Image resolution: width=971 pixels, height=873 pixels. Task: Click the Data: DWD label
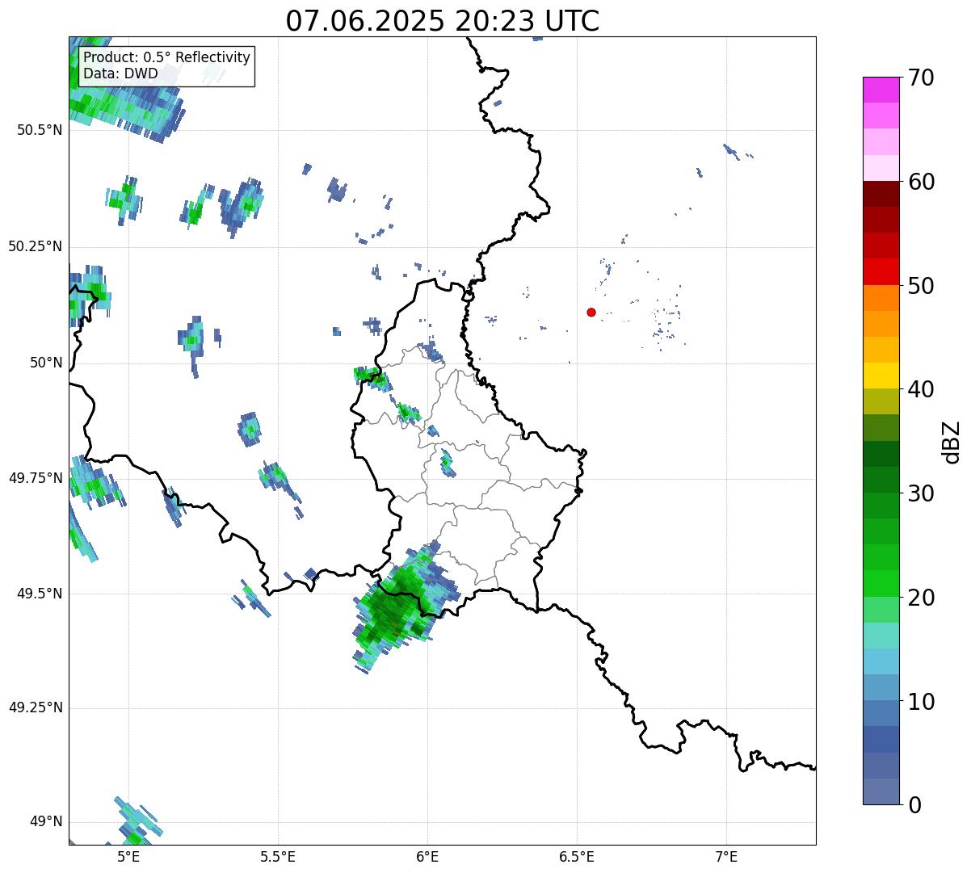tap(121, 73)
